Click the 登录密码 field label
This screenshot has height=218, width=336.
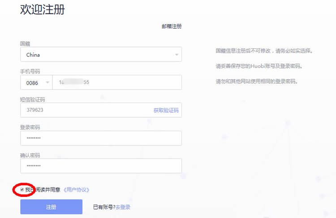coord(30,127)
